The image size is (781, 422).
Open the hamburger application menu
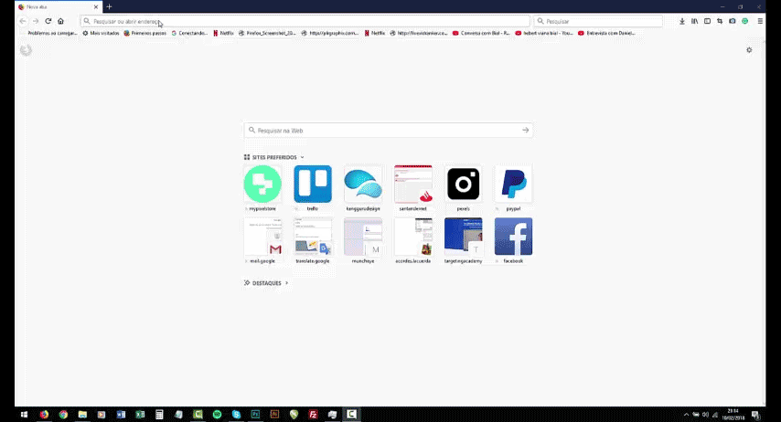click(760, 21)
